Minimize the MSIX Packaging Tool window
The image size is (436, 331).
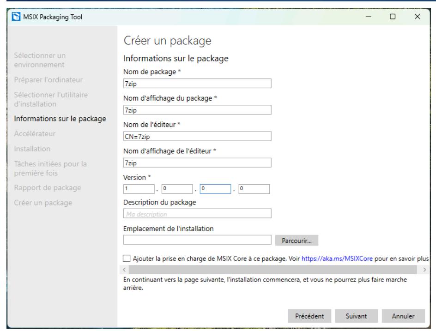click(369, 17)
